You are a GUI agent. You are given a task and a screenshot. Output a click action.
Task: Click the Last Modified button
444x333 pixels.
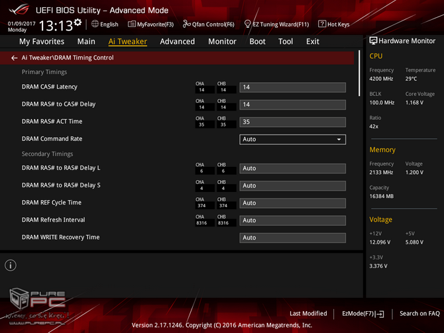[308, 314]
